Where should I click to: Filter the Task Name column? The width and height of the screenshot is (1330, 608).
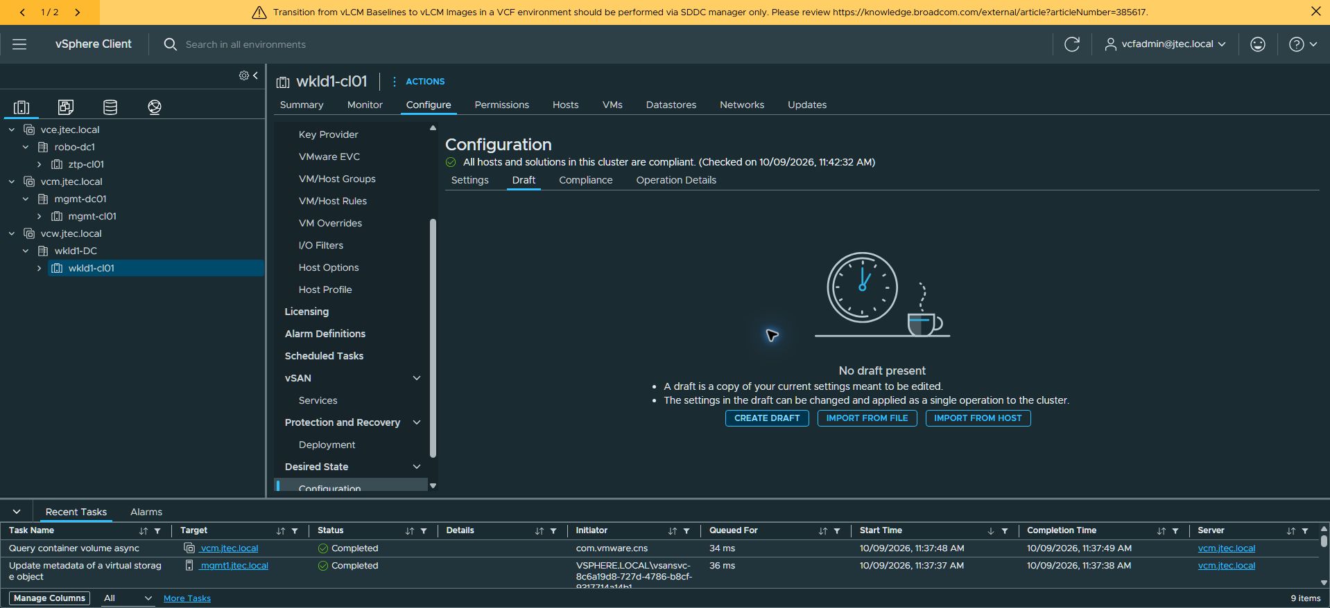(x=157, y=531)
